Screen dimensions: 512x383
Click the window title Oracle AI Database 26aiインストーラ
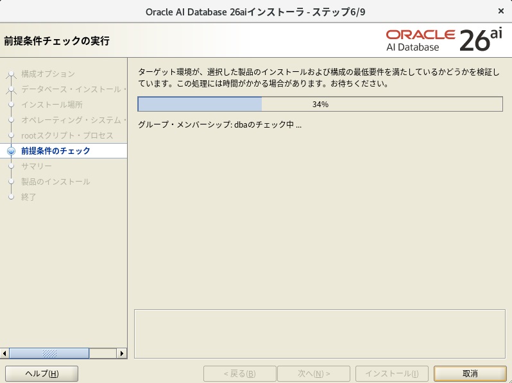click(x=255, y=12)
